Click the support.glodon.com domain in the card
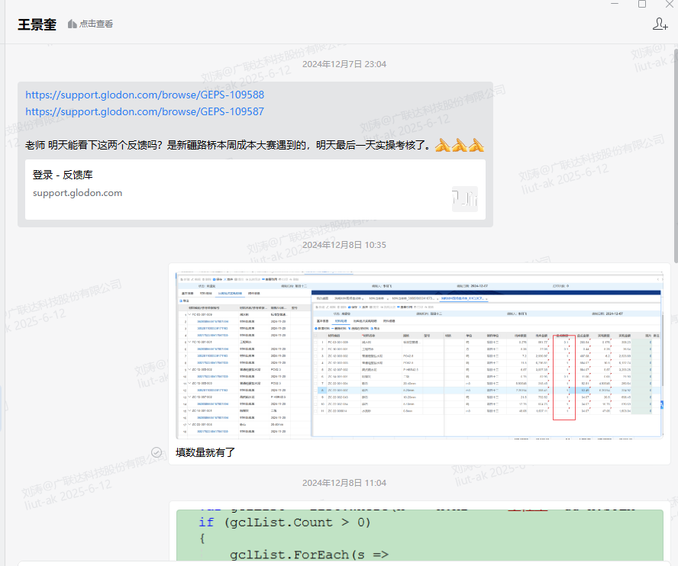 coord(77,193)
